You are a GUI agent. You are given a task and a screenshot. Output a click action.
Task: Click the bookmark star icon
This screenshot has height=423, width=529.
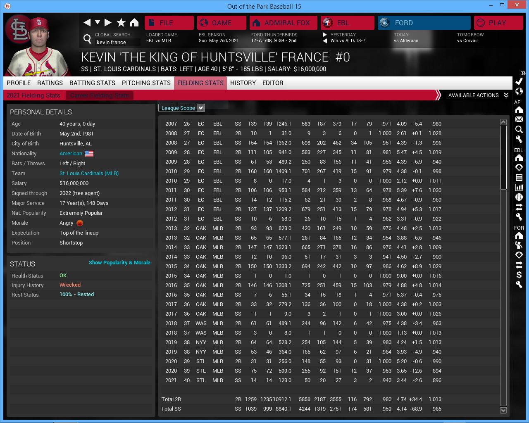tap(121, 23)
